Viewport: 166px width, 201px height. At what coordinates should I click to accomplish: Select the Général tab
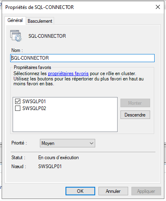tap(15, 20)
